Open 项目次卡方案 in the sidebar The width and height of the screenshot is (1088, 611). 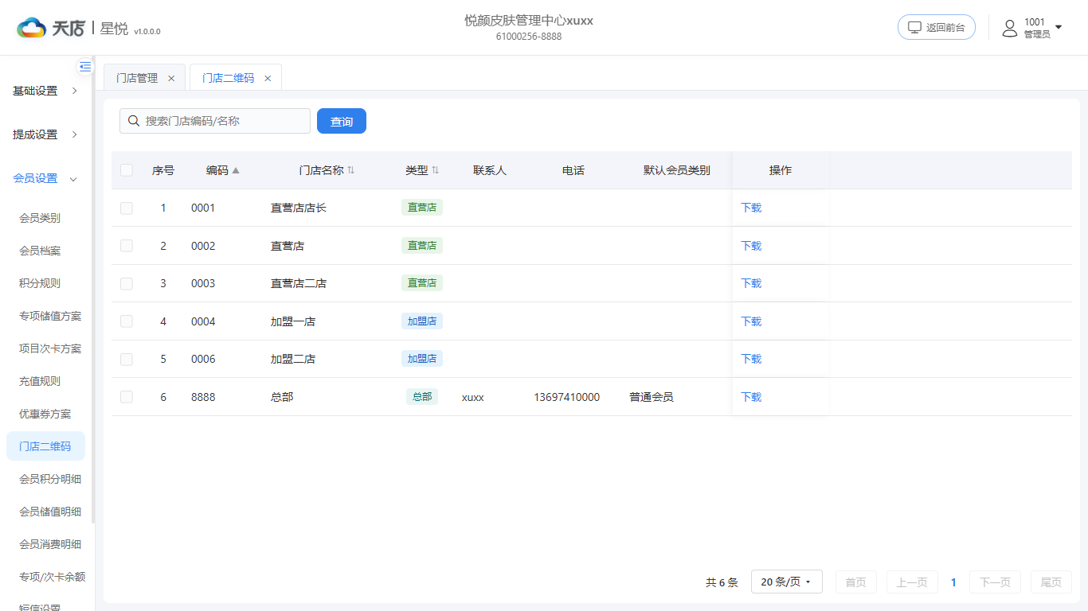pos(50,348)
